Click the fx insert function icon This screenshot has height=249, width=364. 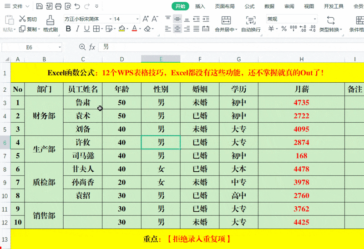92,47
